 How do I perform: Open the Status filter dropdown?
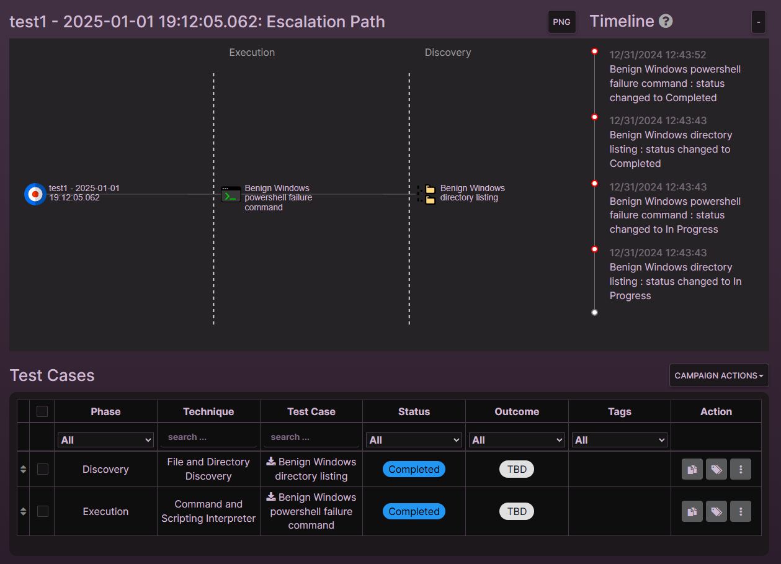click(414, 440)
